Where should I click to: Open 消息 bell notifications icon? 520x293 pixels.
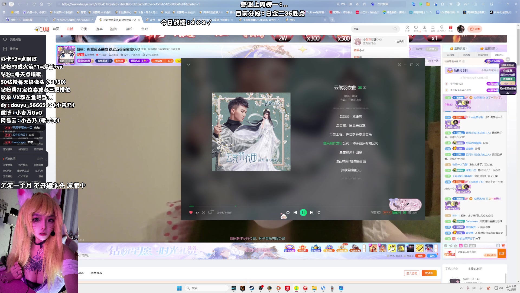(x=433, y=28)
